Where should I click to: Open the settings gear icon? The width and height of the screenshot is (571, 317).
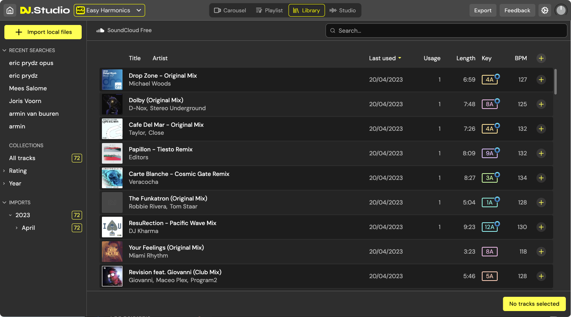click(x=545, y=10)
